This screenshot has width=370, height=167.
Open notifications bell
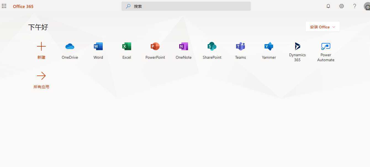coord(328,6)
